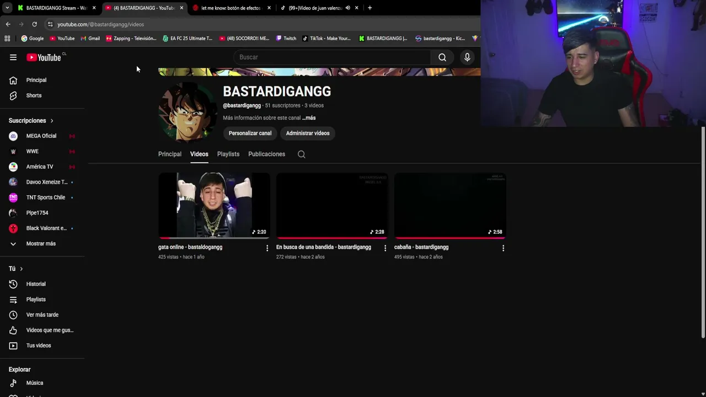Click the page vertical scrollbar
Image resolution: width=706 pixels, height=397 pixels.
(703, 232)
